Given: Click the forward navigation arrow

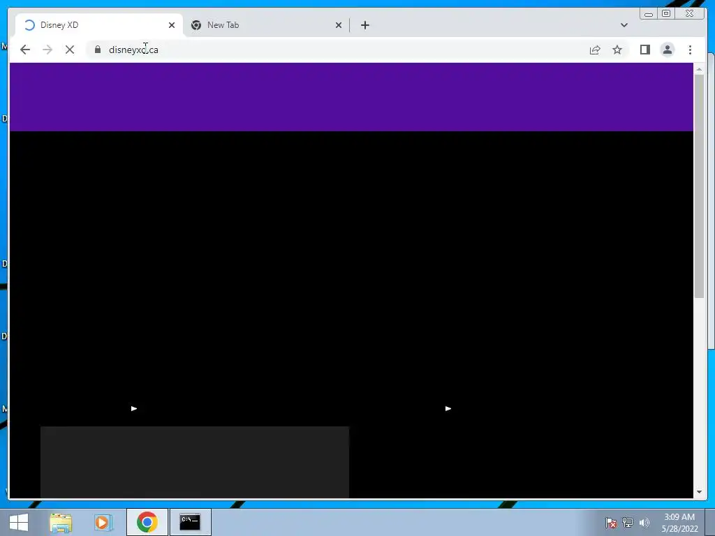Looking at the screenshot, I should [x=47, y=50].
